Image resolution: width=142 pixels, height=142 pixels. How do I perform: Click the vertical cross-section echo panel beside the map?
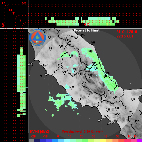[x=14, y=85]
